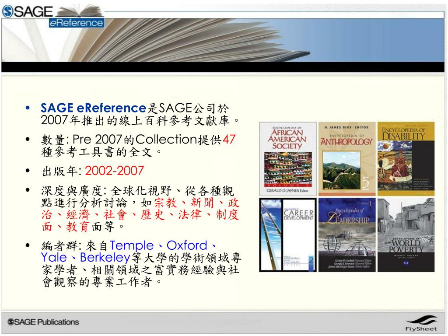Click the SAGE Publications footer logo
The height and width of the screenshot is (336, 448).
point(43,322)
